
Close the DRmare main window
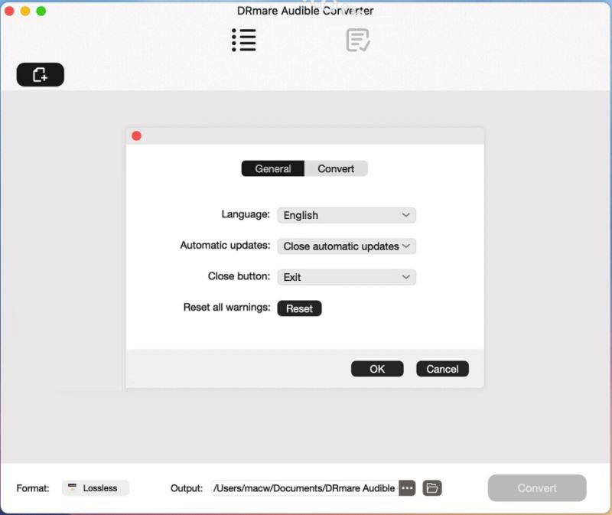10,11
